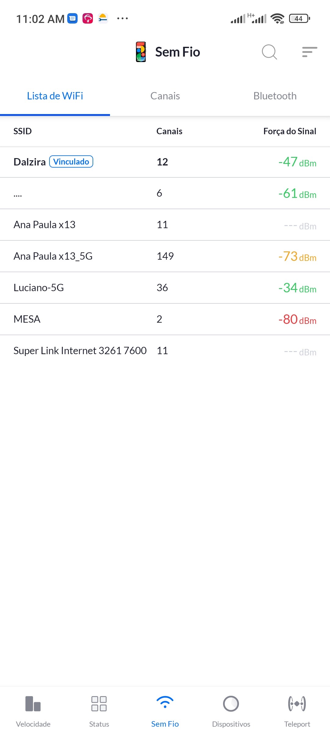
Task: Tap the phone device icon in header
Action: [141, 52]
